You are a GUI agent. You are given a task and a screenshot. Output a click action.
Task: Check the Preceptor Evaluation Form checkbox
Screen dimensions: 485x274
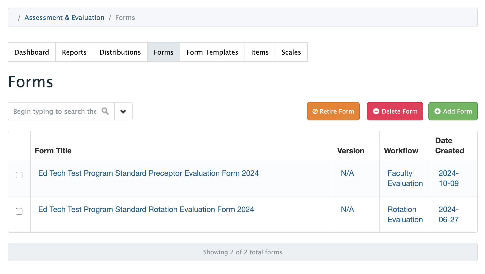pyautogui.click(x=19, y=175)
